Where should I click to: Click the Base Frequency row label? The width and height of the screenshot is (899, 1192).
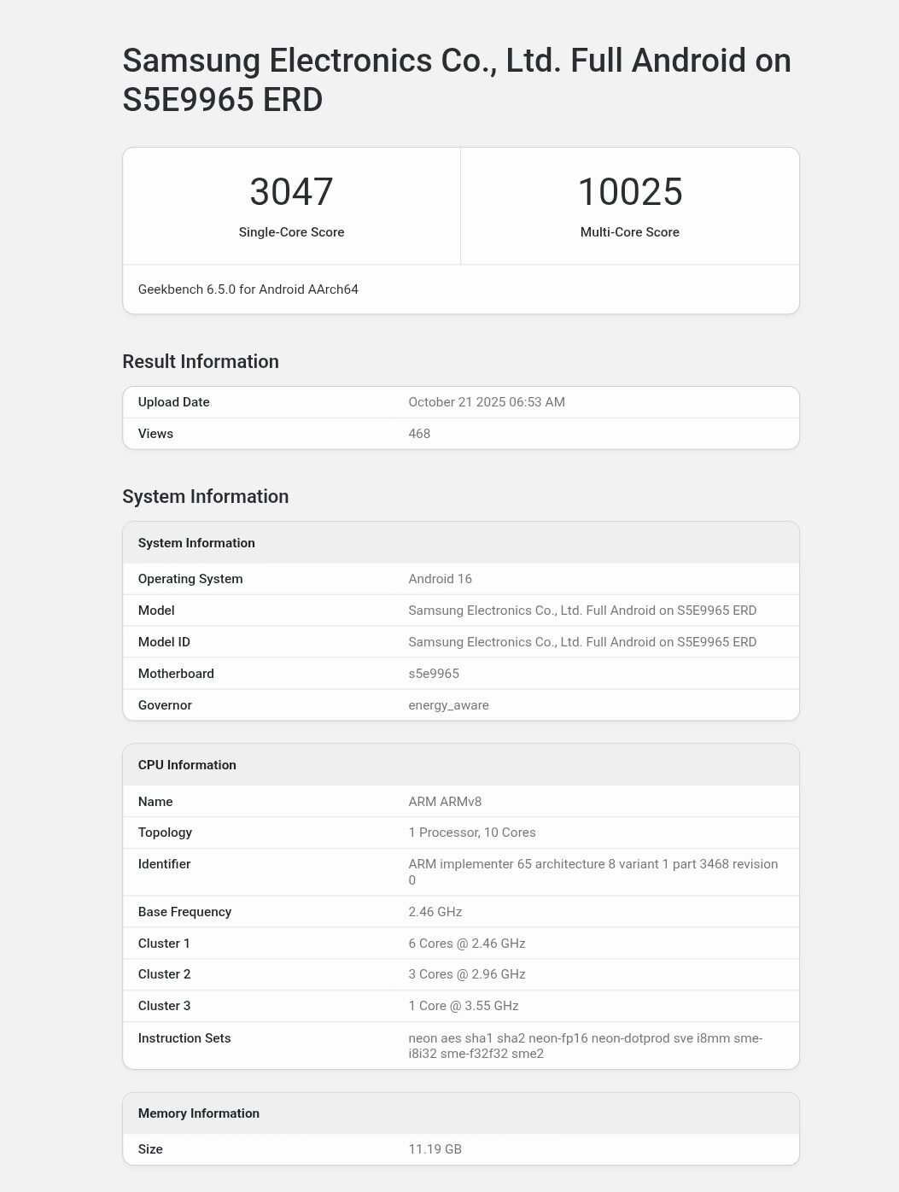pos(184,912)
